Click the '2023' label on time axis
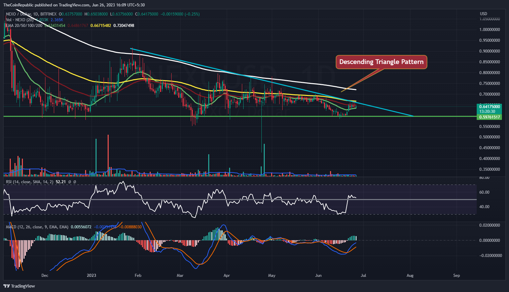The height and width of the screenshot is (292, 509). pos(92,275)
